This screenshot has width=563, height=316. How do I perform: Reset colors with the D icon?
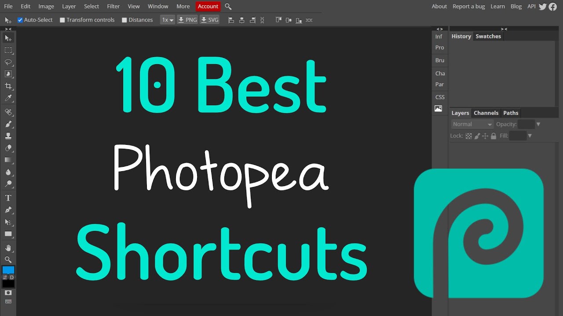(x=12, y=277)
